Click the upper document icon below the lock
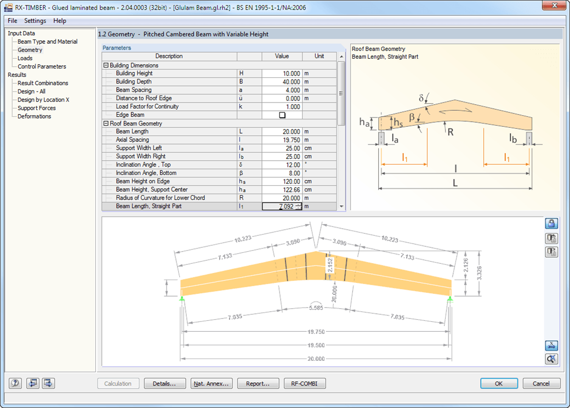Screen dimensions: 570x408 (x=551, y=238)
